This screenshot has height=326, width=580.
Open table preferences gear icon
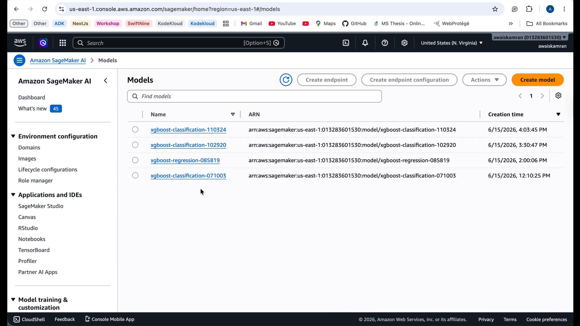558,96
